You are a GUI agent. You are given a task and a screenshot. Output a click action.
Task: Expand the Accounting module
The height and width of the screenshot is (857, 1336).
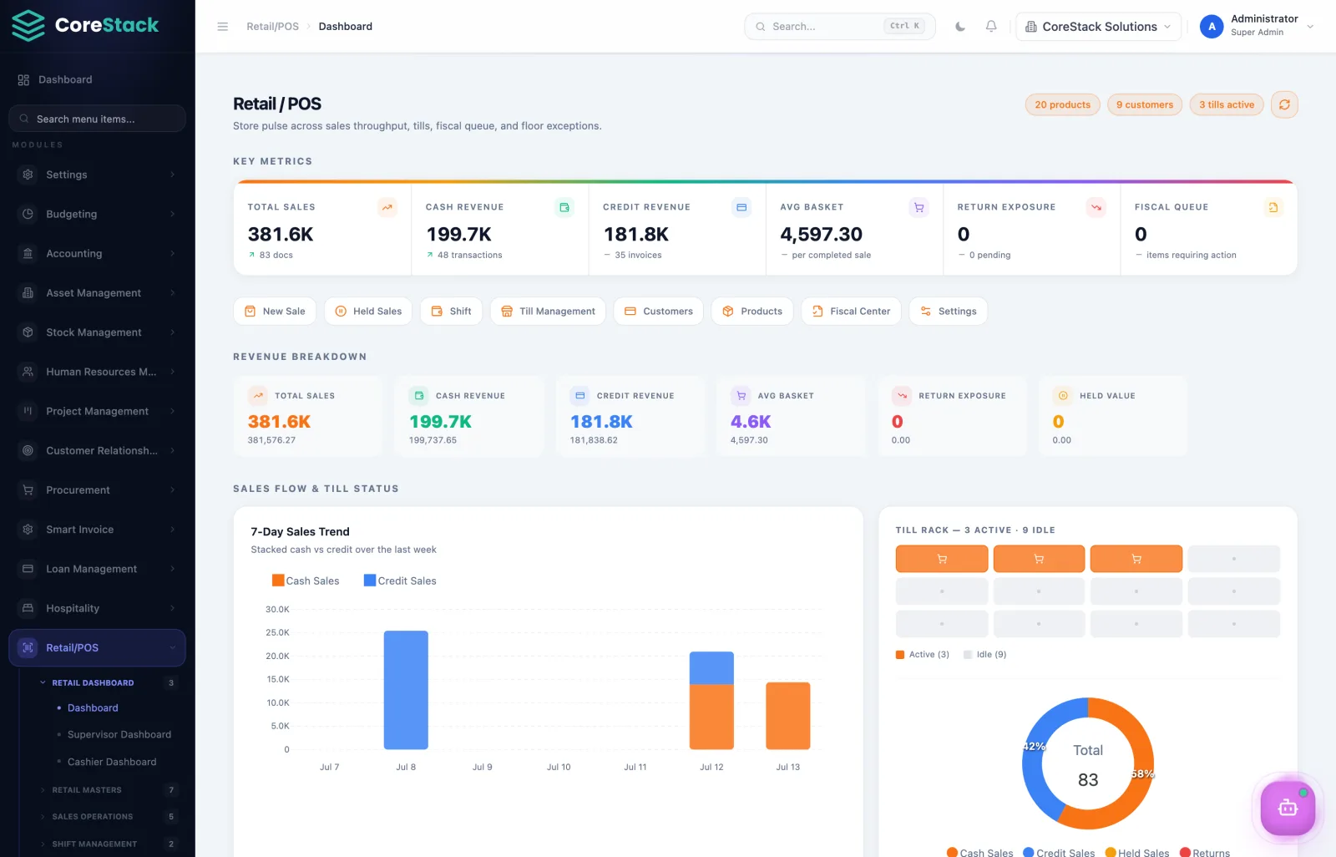pos(97,253)
